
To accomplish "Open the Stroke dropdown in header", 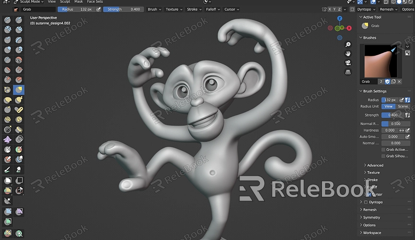I will 194,9.
